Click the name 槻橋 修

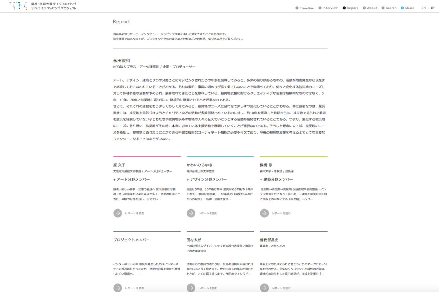point(266,165)
